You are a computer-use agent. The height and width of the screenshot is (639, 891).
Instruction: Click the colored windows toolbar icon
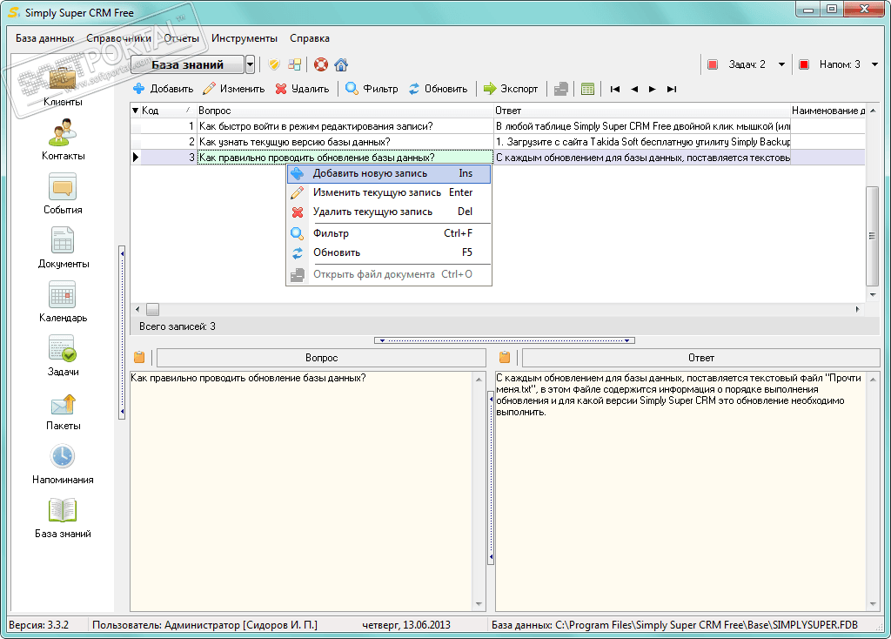pos(294,64)
